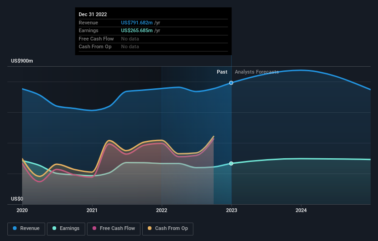Click the 2020 x-axis label
Viewport: 378px width, 241px height.
[22, 211]
